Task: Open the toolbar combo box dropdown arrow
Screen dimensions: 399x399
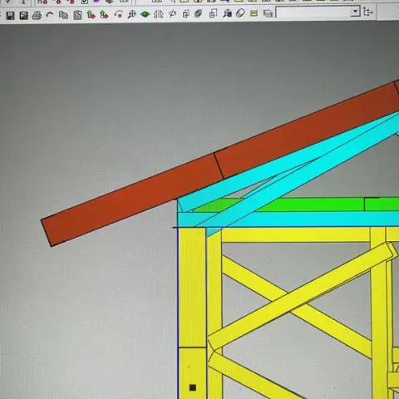Action: coord(355,12)
